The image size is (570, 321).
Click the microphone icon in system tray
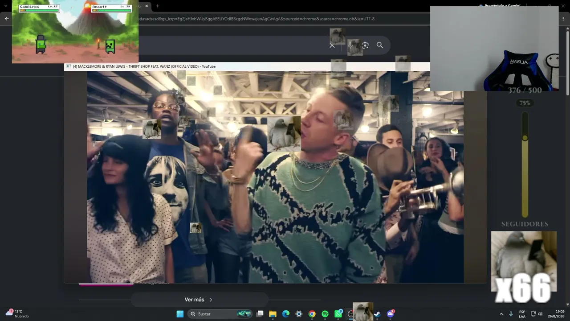click(x=511, y=314)
